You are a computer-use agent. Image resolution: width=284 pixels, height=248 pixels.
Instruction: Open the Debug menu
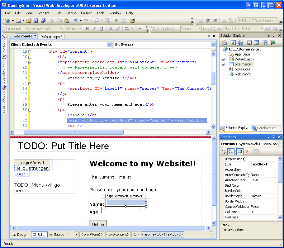point(71,13)
